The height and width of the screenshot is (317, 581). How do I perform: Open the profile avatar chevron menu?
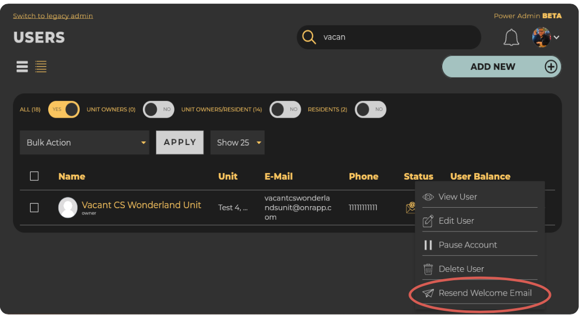click(556, 37)
